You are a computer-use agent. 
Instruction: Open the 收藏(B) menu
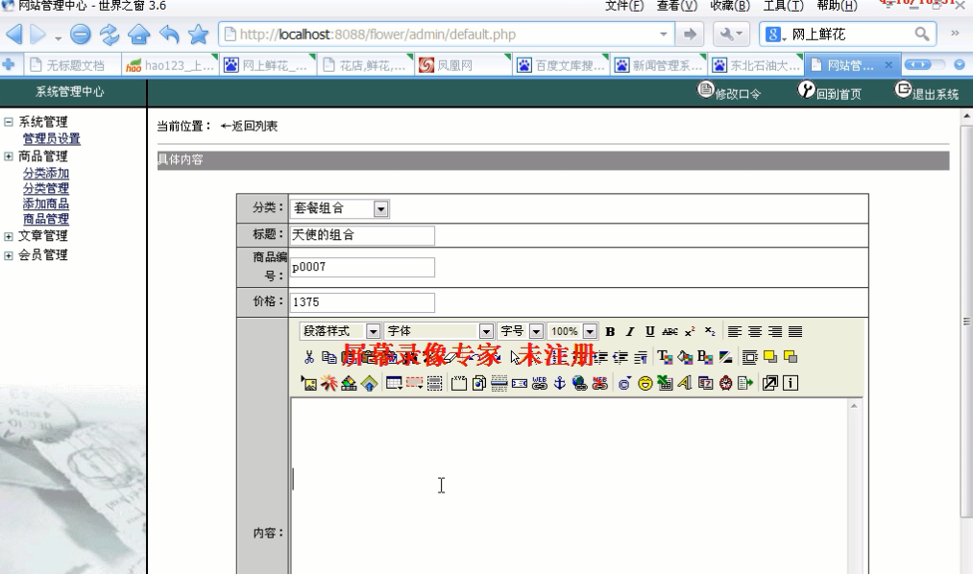[x=730, y=6]
